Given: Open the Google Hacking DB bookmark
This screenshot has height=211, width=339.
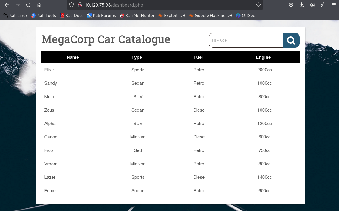Looking at the screenshot, I should [x=210, y=15].
